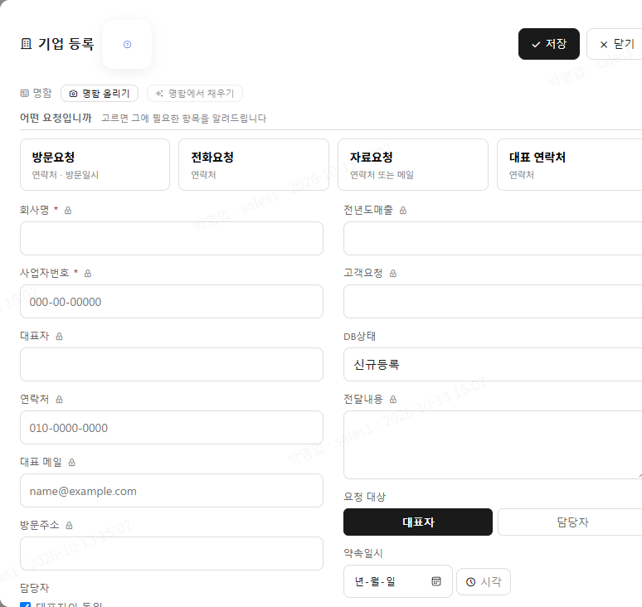
Task: Click the 명함에서 채우기 autofill button
Action: coord(195,94)
